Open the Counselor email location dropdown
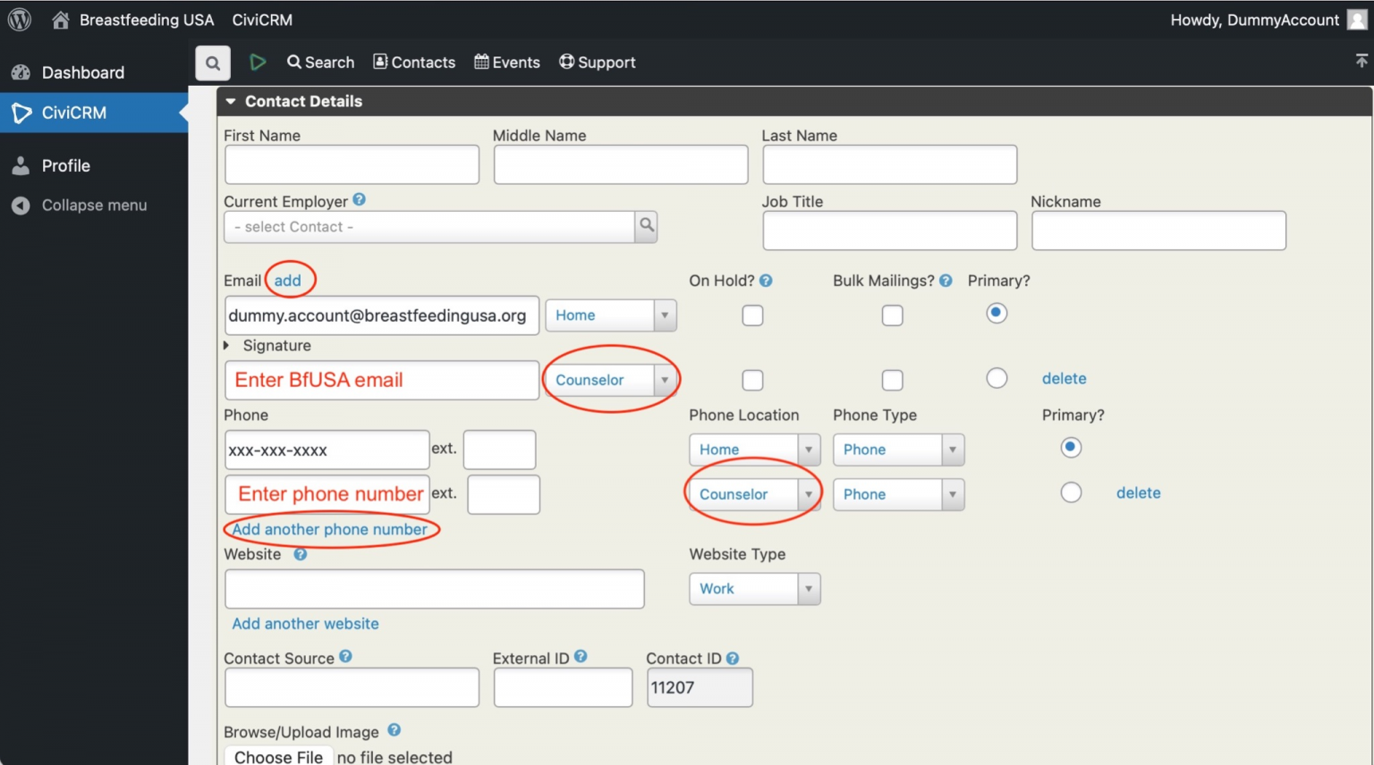Screen dimensions: 1374x765 coord(611,380)
